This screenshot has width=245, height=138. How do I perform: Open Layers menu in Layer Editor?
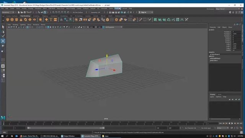[x=212, y=97]
